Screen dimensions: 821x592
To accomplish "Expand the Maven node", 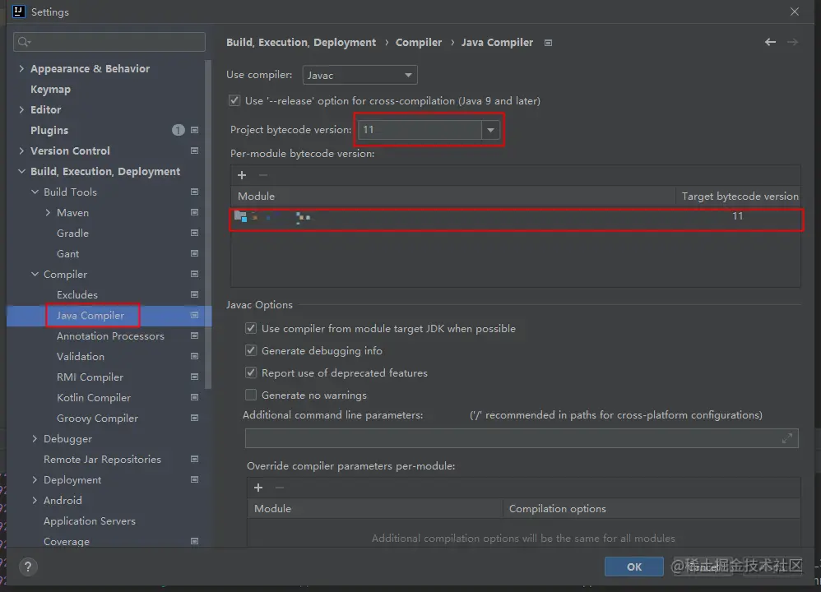I will pyautogui.click(x=48, y=212).
